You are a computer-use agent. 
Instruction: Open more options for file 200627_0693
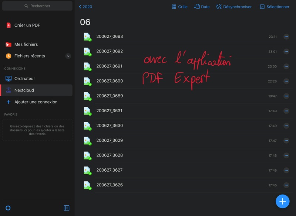coord(286,37)
